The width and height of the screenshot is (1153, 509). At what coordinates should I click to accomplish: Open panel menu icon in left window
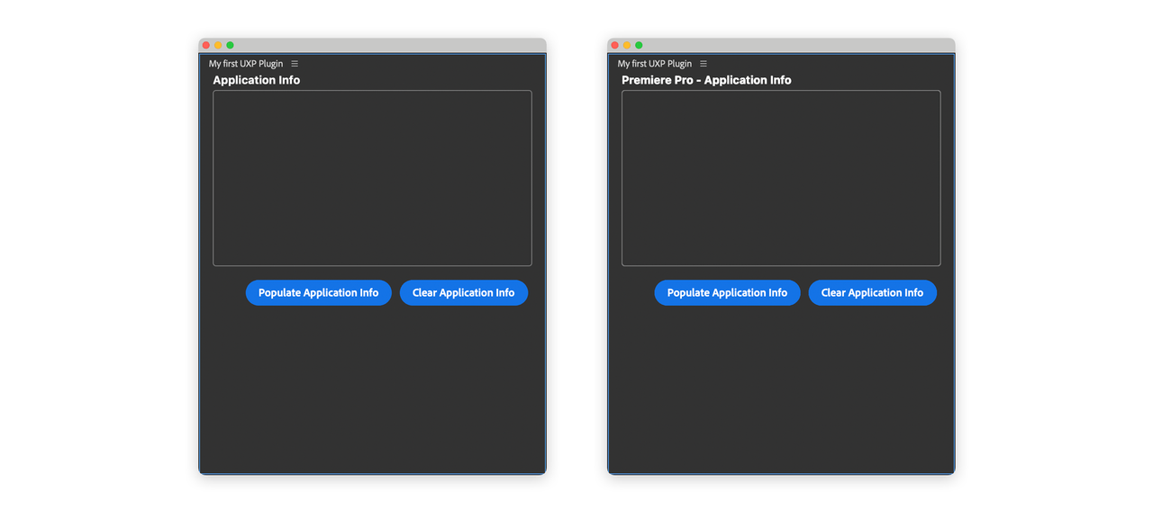(295, 64)
